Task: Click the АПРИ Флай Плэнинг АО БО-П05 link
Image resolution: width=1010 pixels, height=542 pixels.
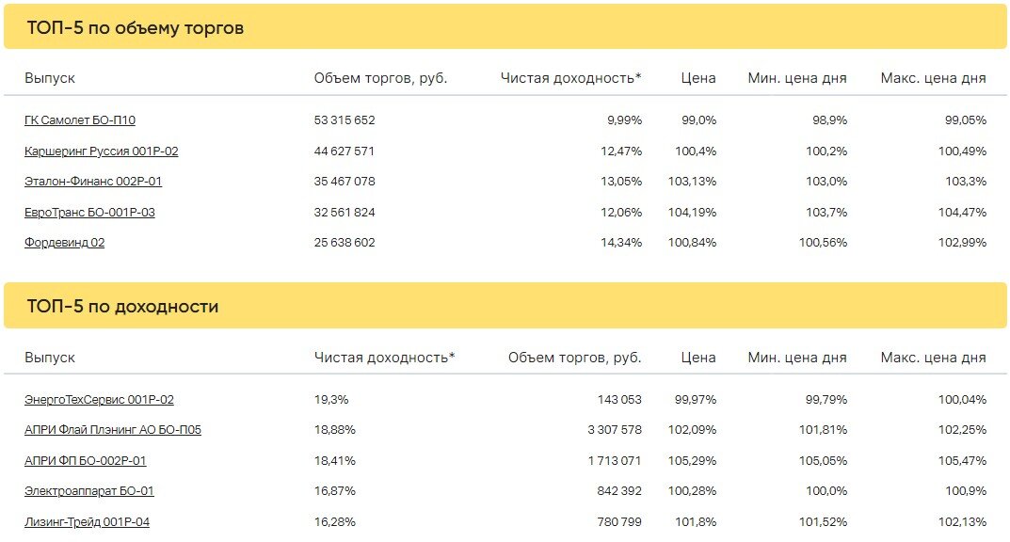Action: point(113,430)
